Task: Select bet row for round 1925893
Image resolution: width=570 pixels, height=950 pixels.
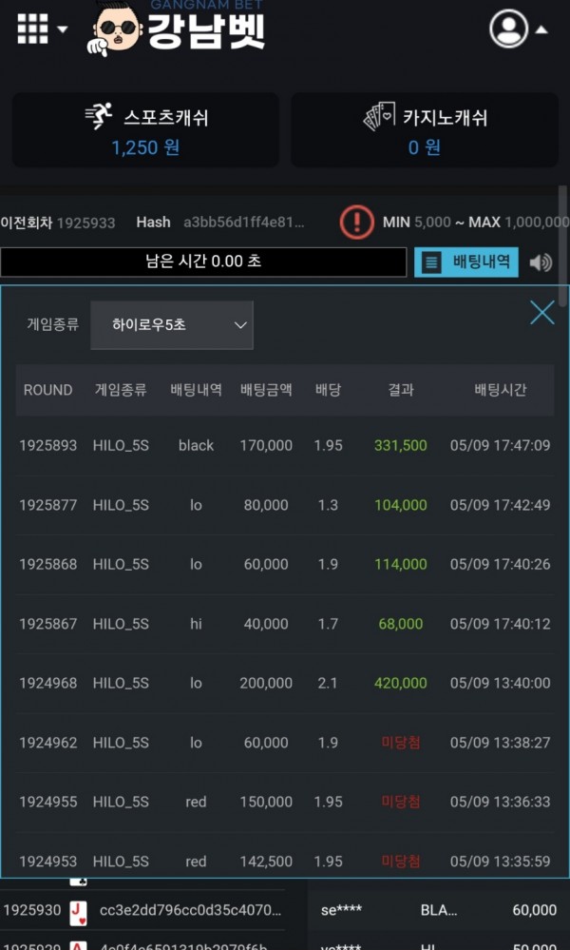Action: (x=284, y=445)
